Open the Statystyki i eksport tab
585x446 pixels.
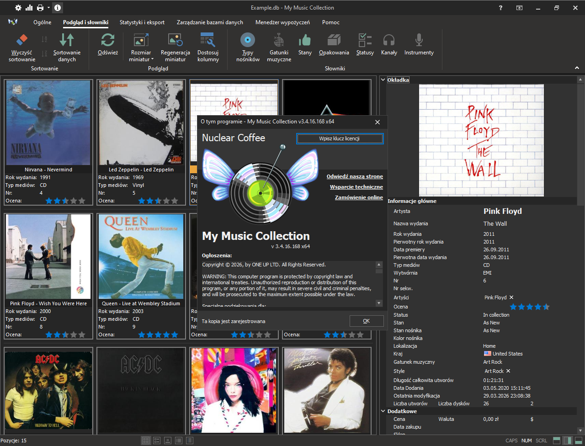[x=142, y=22]
